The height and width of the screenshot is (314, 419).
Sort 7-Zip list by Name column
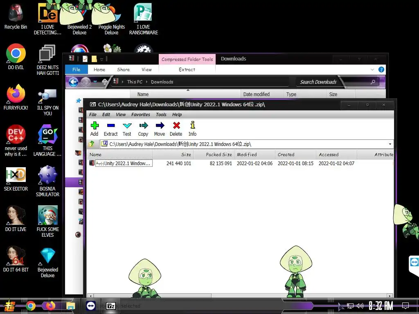point(120,155)
